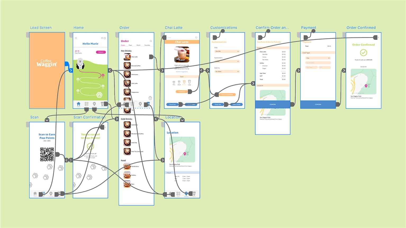Image resolution: width=406 pixels, height=228 pixels.
Task: Click connection arrow entering Confirm Order artboard
Action: coord(253,83)
